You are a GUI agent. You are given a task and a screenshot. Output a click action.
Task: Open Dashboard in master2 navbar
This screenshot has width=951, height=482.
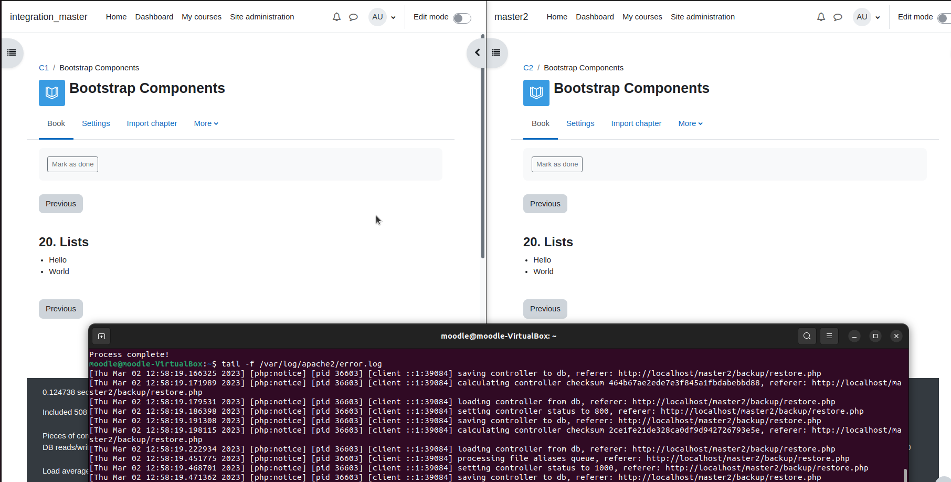[x=595, y=17]
